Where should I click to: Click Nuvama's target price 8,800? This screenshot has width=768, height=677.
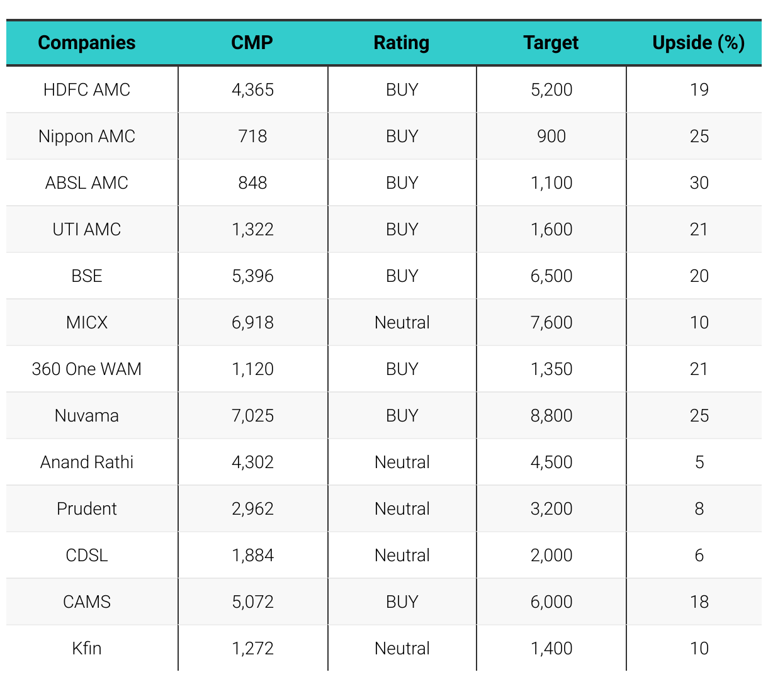point(551,416)
